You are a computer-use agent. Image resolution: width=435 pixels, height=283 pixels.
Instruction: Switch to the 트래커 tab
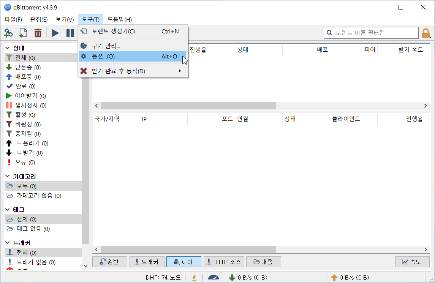(147, 262)
